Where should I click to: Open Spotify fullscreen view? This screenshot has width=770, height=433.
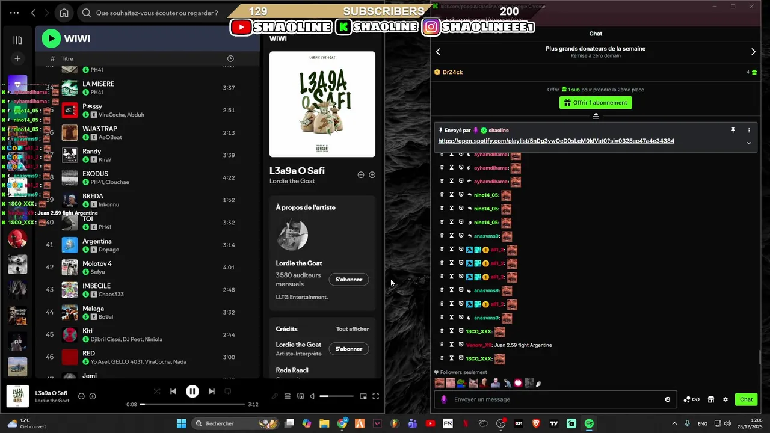point(375,396)
